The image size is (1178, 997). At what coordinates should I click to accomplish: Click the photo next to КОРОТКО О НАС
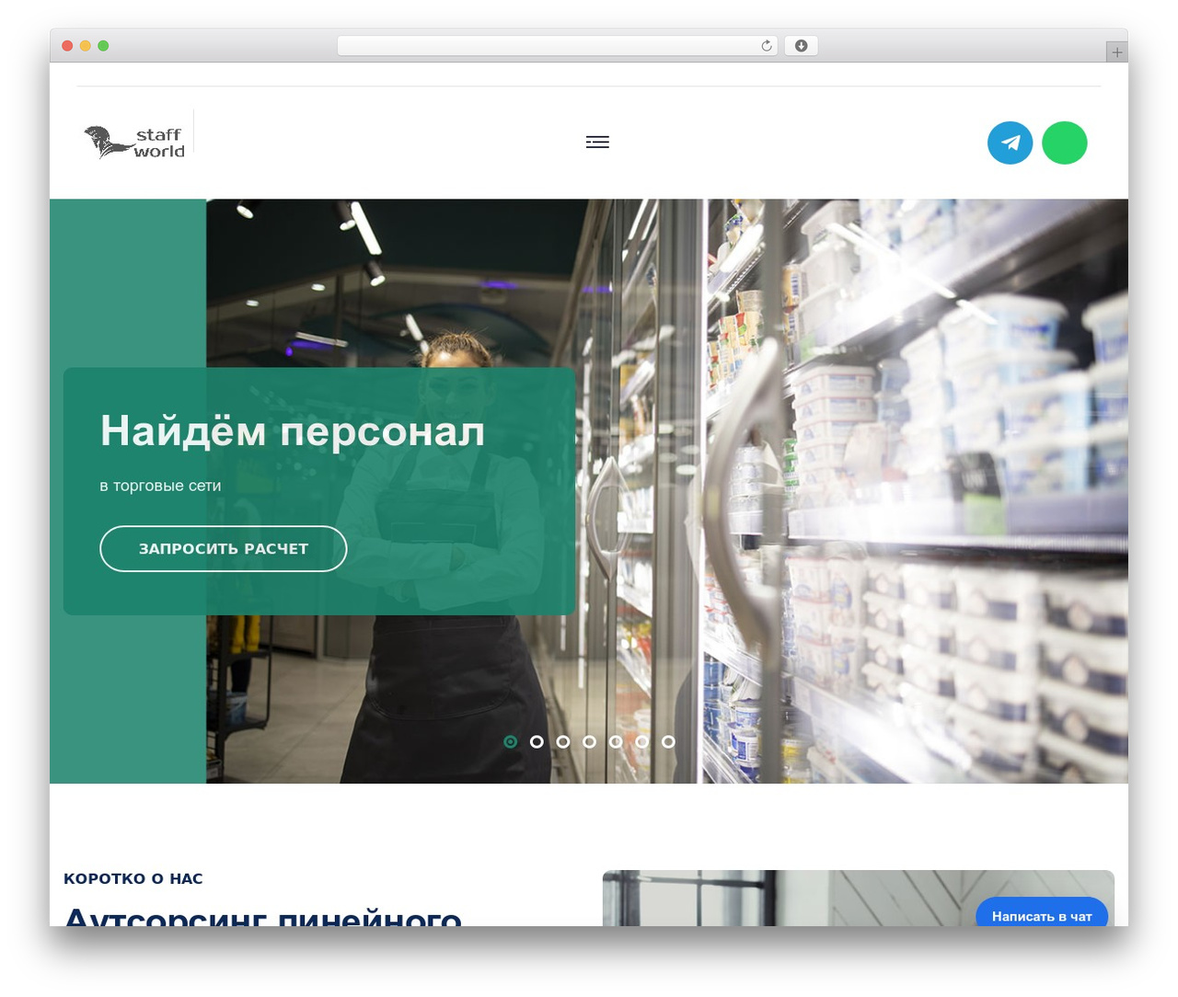pos(859,898)
